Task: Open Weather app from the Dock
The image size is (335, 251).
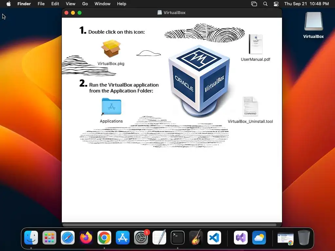Action: [x=259, y=238]
